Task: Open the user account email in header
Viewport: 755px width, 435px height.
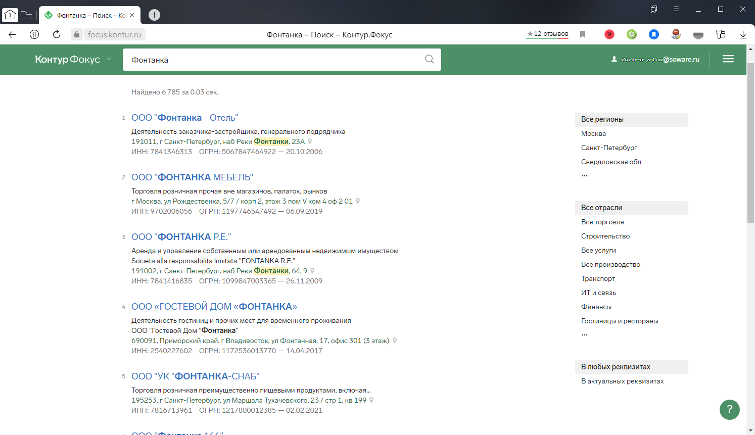Action: click(x=655, y=59)
